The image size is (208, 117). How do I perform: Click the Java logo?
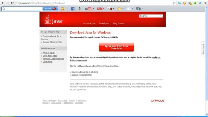click(53, 20)
